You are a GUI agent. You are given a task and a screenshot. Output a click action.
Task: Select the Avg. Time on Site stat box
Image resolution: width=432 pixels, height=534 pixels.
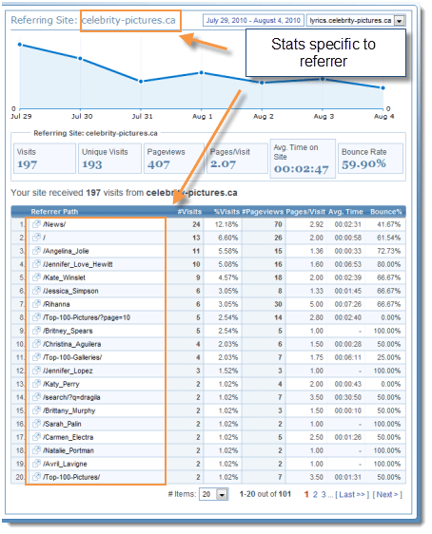coord(303,159)
